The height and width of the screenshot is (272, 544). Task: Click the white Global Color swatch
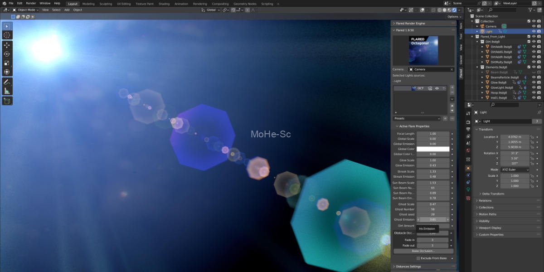coord(432,149)
